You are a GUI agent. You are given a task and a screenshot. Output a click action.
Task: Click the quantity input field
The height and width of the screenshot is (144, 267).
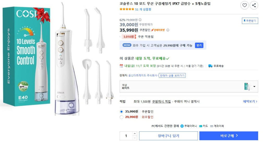click(x=126, y=136)
